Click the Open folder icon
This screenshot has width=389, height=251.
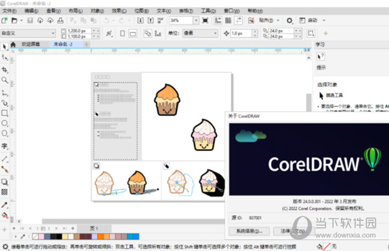coord(14,20)
